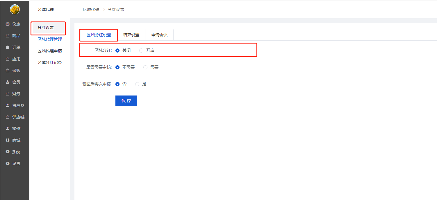Click the 会员 person icon
This screenshot has height=200, width=437.
[x=8, y=82]
